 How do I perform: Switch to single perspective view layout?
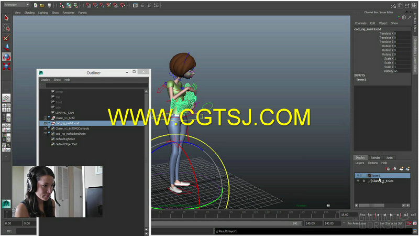[6, 98]
